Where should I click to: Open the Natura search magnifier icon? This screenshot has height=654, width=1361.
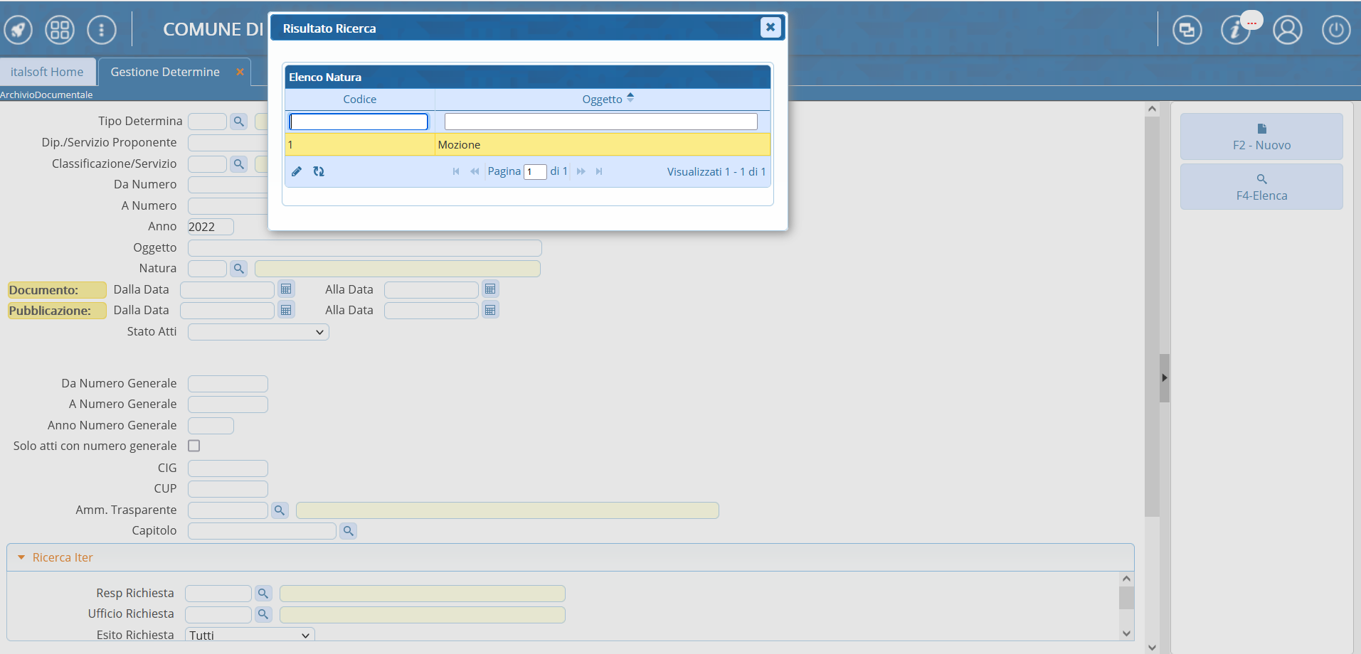[x=239, y=269]
